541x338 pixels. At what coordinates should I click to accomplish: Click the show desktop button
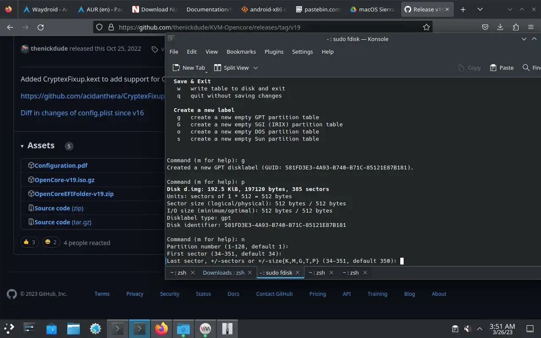pos(530,329)
